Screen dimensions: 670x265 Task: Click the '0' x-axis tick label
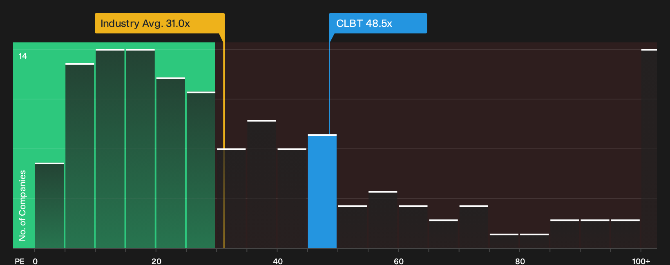coord(35,261)
